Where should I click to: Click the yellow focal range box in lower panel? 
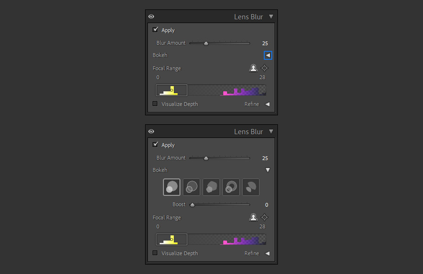tap(171, 240)
